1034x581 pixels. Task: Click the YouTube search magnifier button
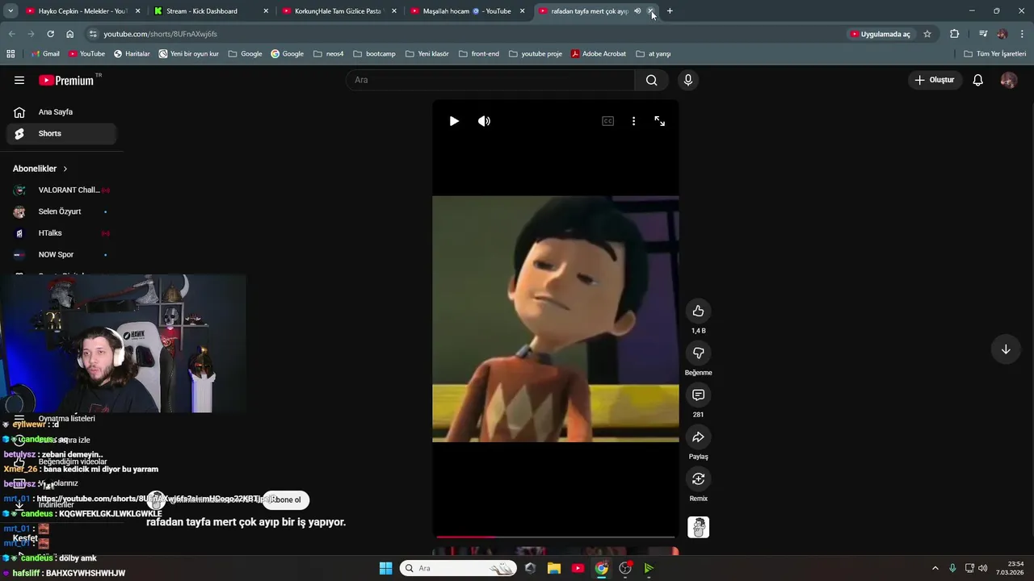click(652, 80)
